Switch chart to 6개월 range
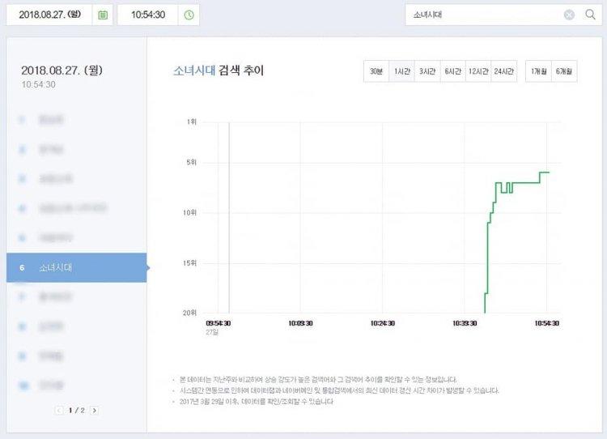 (x=564, y=71)
